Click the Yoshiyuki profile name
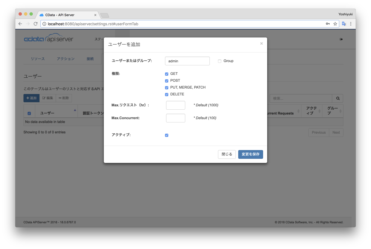The width and height of the screenshot is (371, 249). 345,14
